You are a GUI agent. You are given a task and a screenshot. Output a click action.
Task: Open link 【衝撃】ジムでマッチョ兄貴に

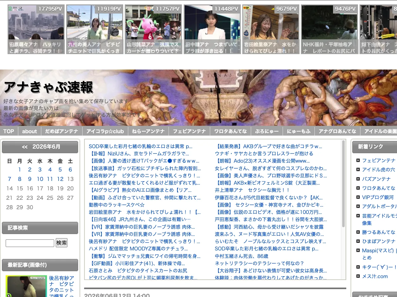145,256
